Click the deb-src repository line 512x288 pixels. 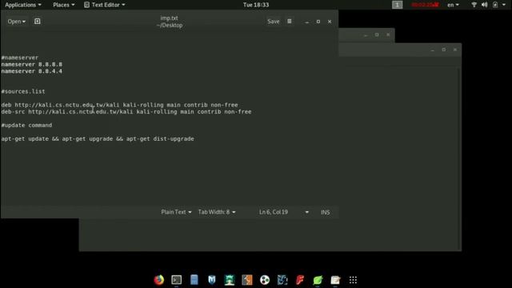[126, 112]
